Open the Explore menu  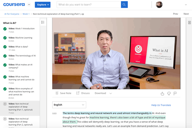point(42,5)
